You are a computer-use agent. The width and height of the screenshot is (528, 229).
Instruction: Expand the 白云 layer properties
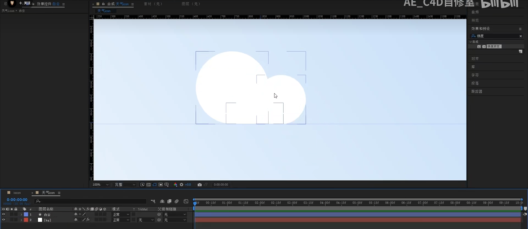pos(21,214)
